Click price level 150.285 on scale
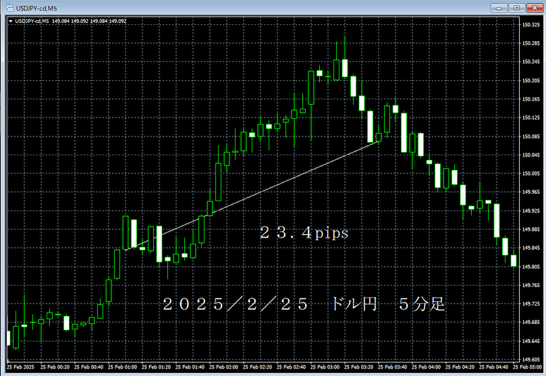This screenshot has width=546, height=376. click(x=531, y=43)
